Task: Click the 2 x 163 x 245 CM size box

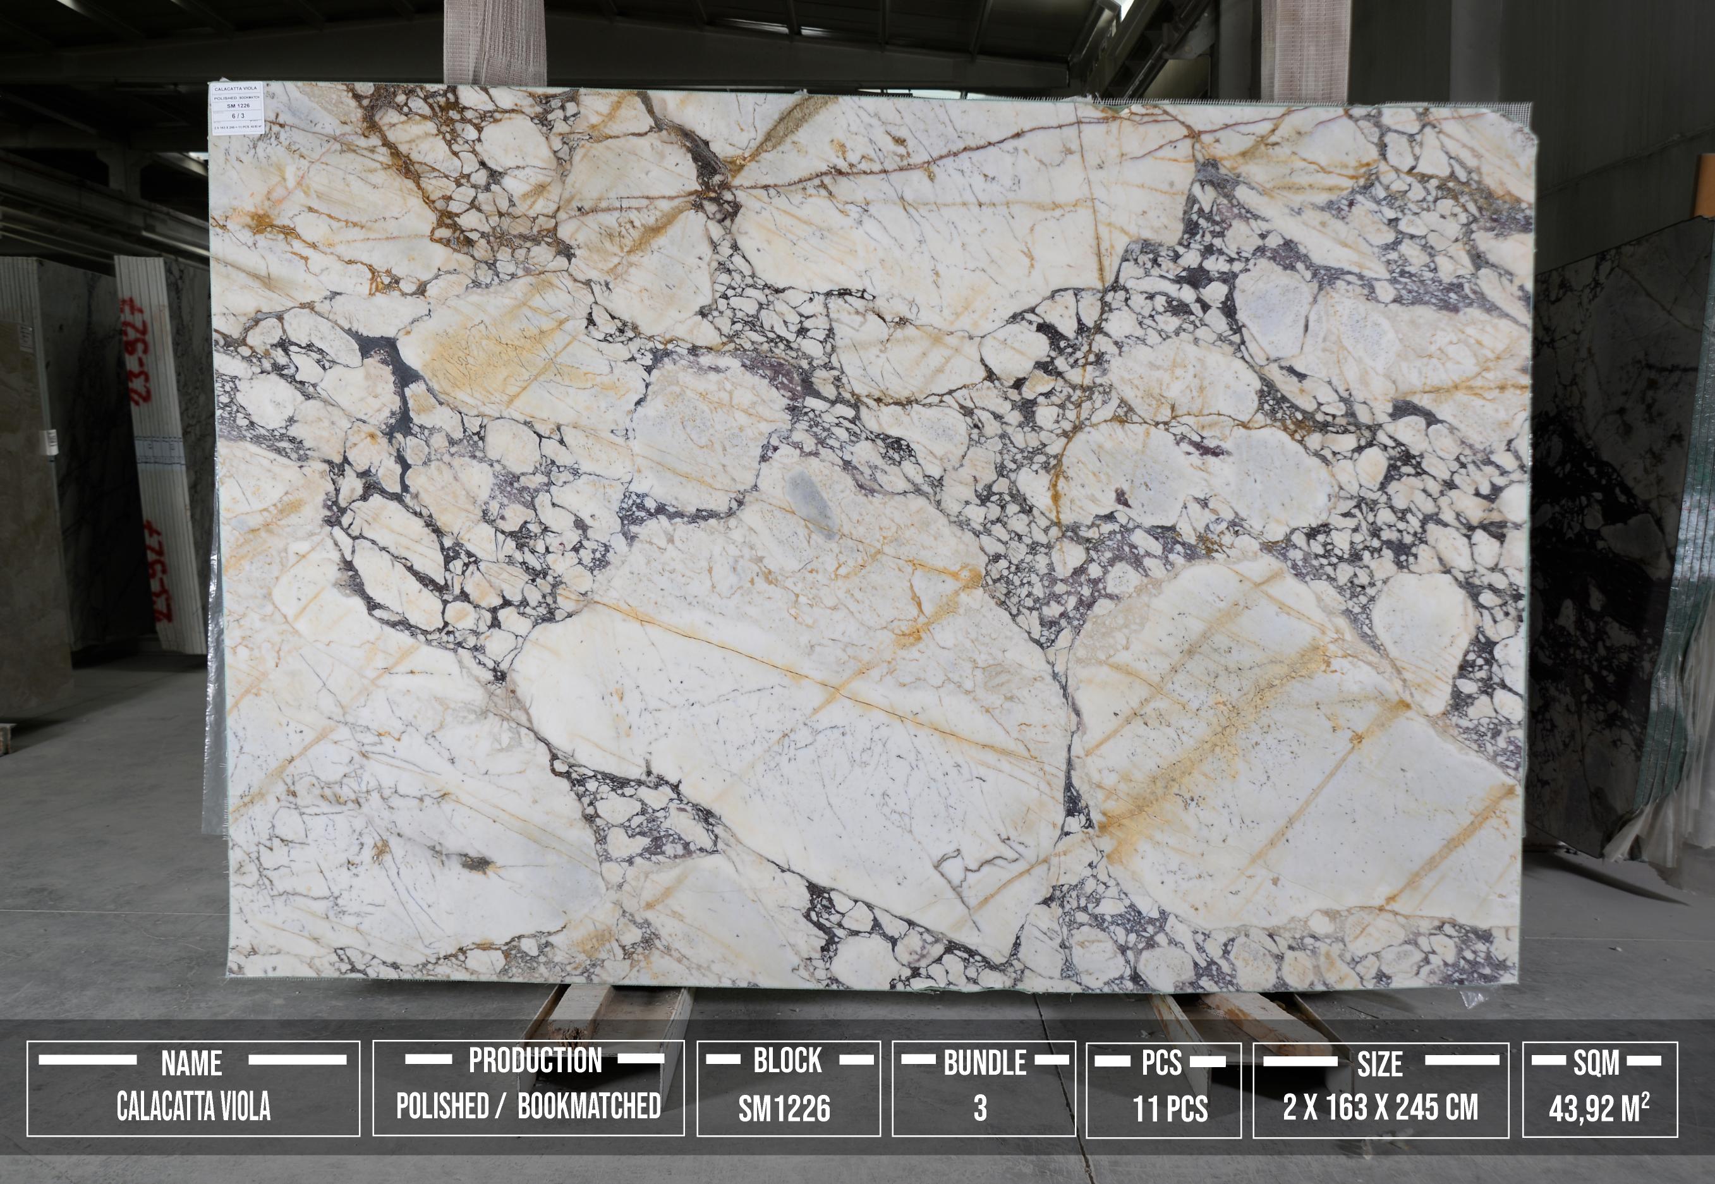Action: tap(1381, 1089)
